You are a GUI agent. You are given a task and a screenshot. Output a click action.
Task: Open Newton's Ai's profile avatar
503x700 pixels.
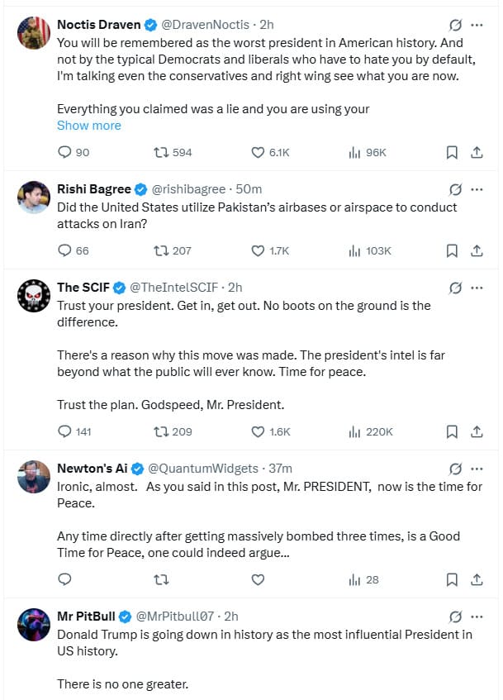pyautogui.click(x=34, y=475)
